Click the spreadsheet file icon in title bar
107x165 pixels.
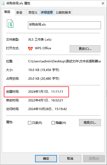point(3,3)
